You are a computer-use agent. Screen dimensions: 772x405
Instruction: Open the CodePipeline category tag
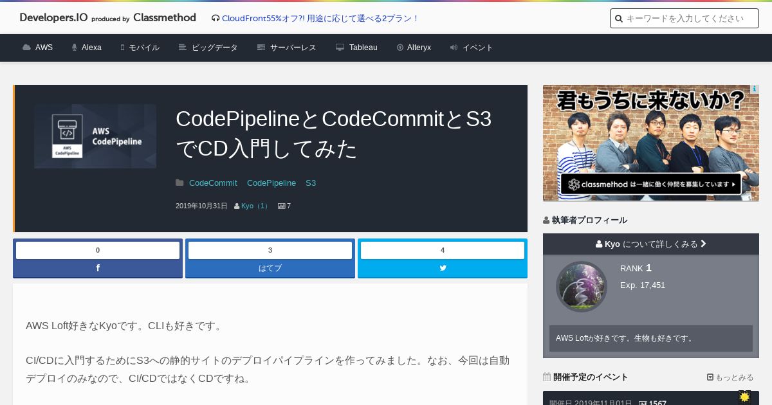(271, 183)
